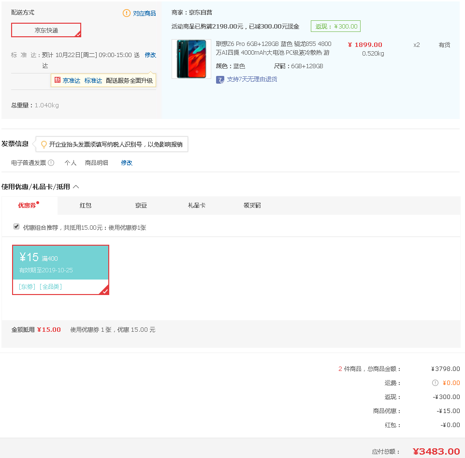Deselect the ¥15 满400 coupon card
This screenshot has height=458, width=465.
click(60, 270)
